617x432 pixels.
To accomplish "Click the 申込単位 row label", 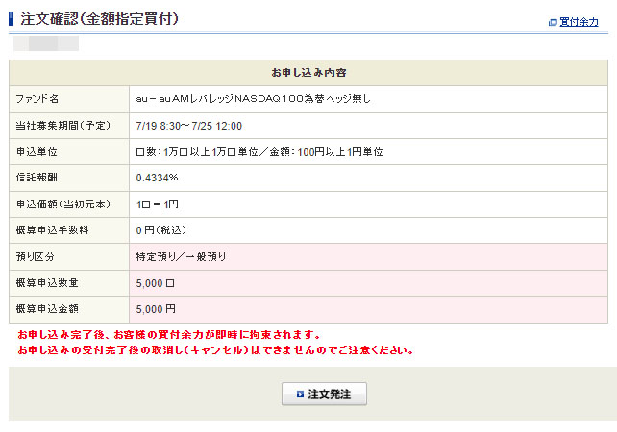I will click(37, 152).
